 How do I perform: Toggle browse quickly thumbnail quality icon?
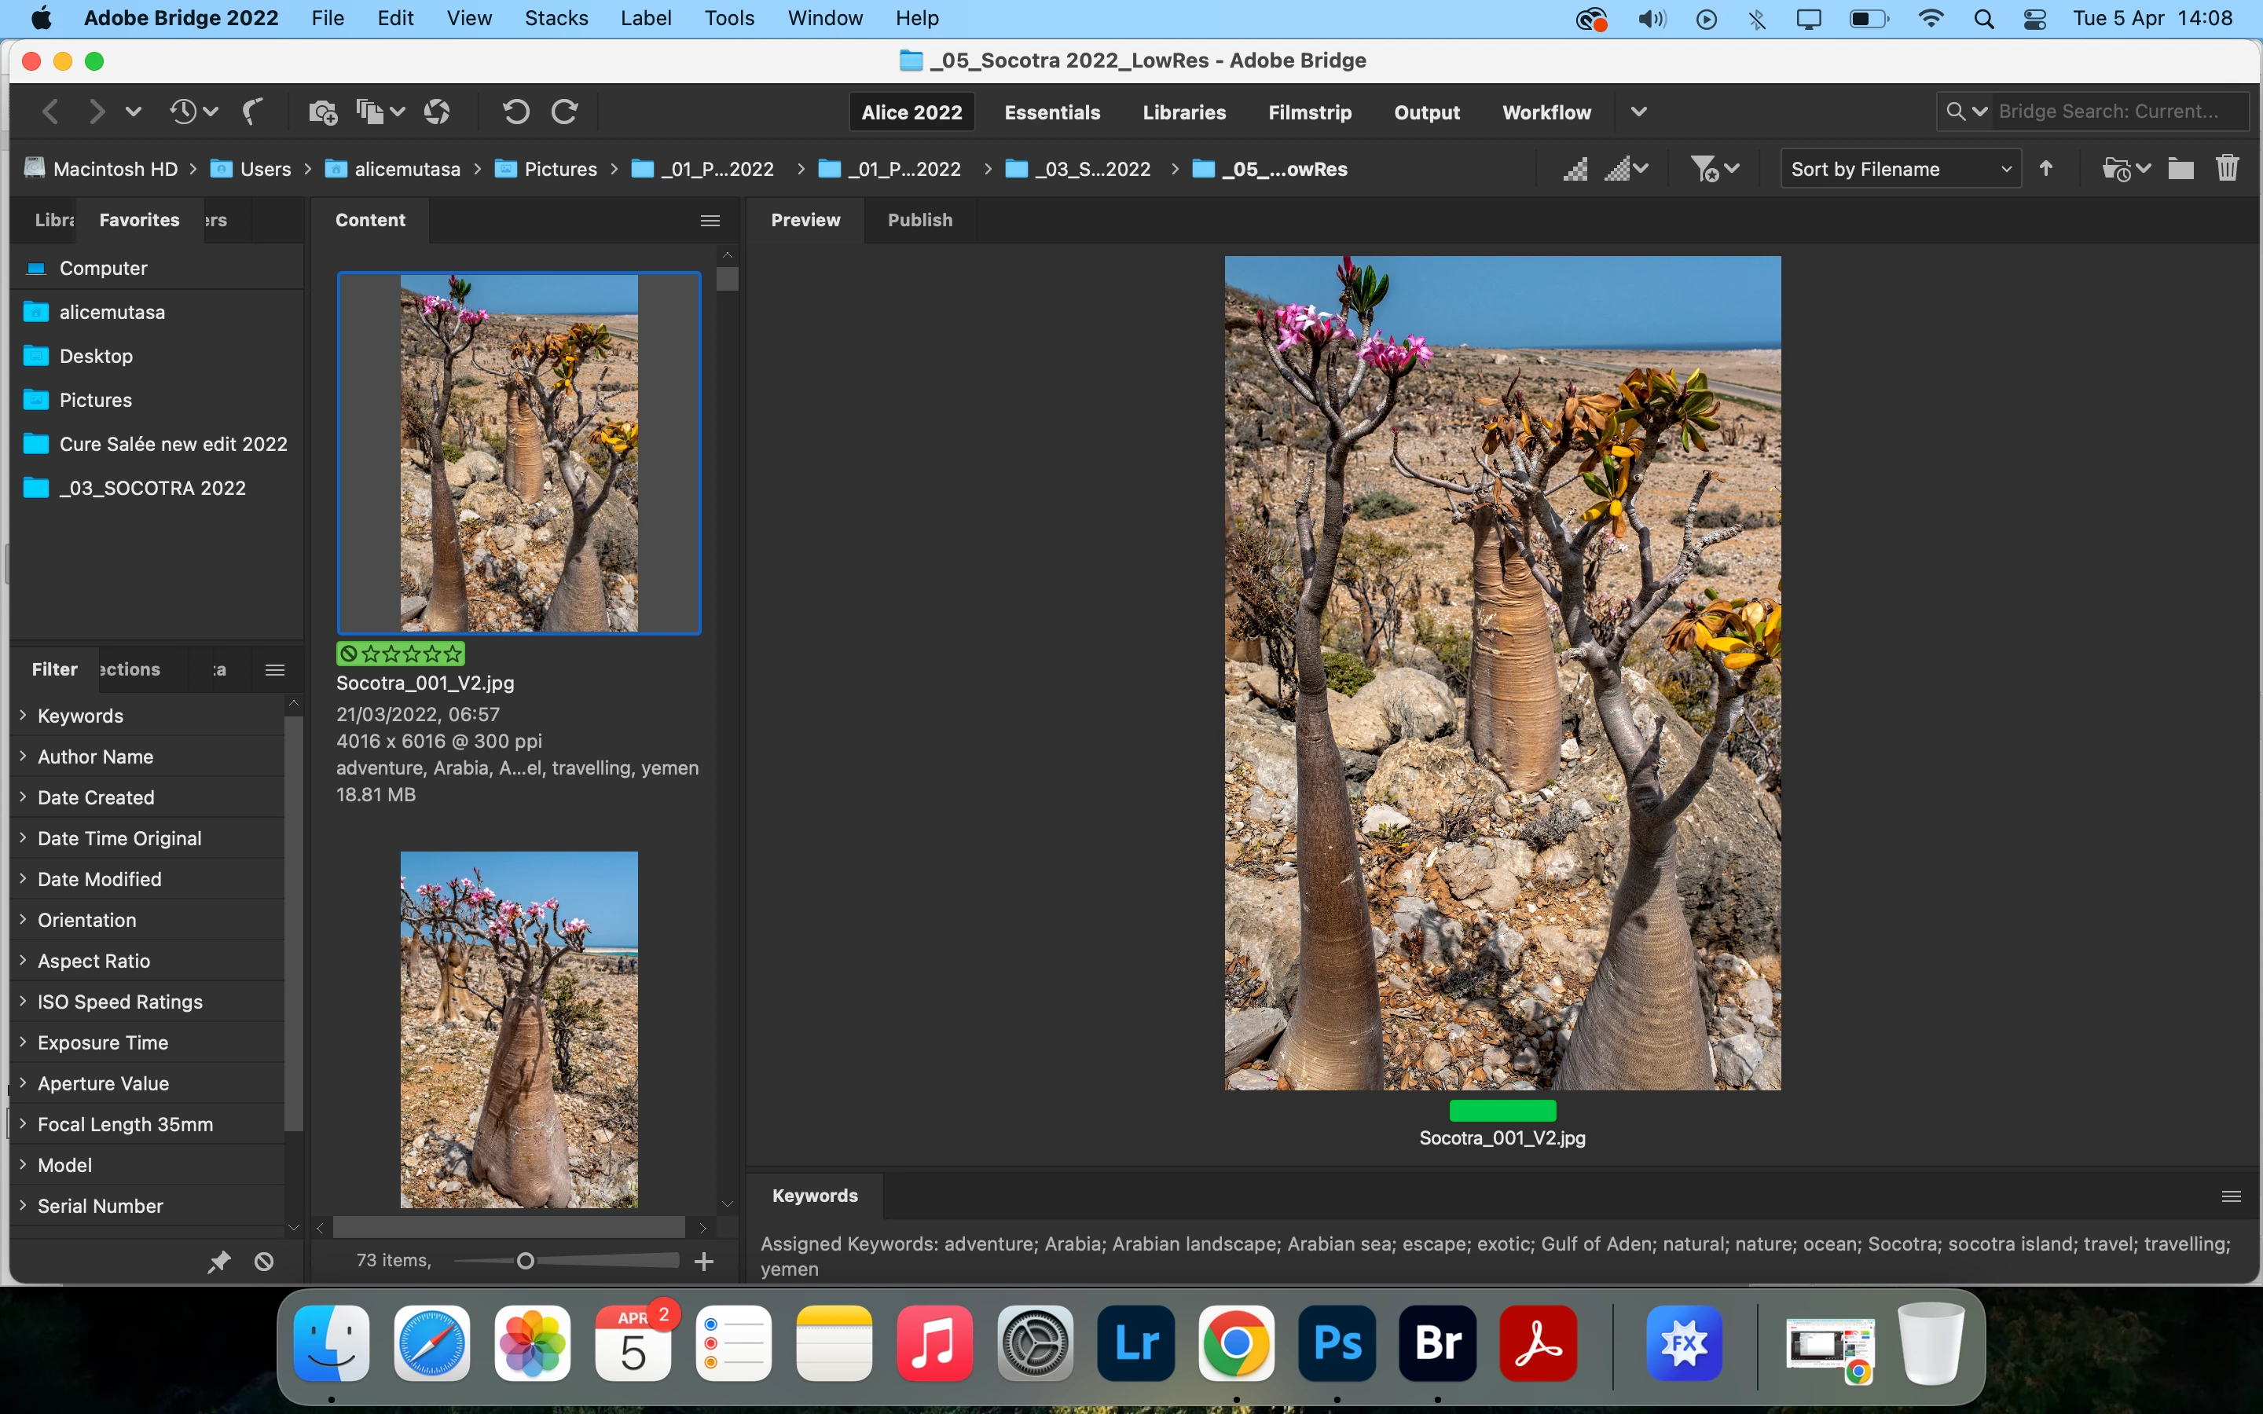pos(1575,169)
